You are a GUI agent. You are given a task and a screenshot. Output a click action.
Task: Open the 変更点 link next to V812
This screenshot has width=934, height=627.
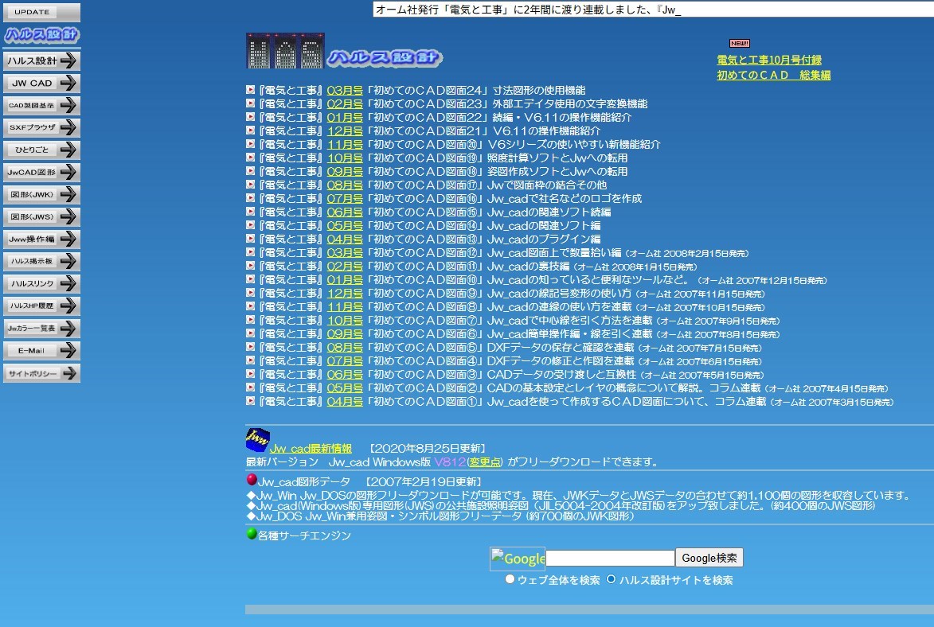click(x=484, y=462)
